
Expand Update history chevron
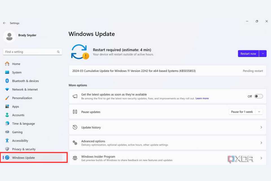261,127
